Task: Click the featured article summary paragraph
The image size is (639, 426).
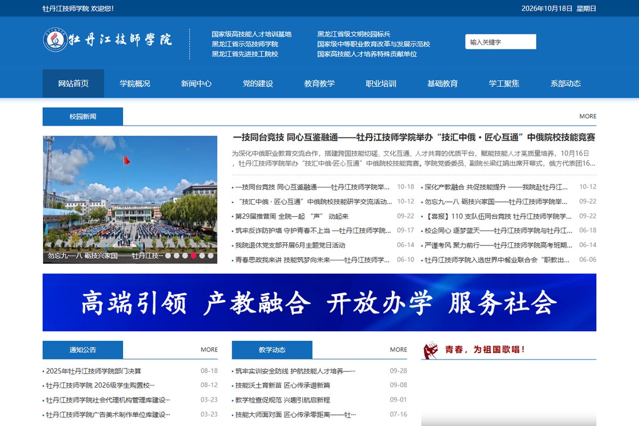Action: (414, 158)
